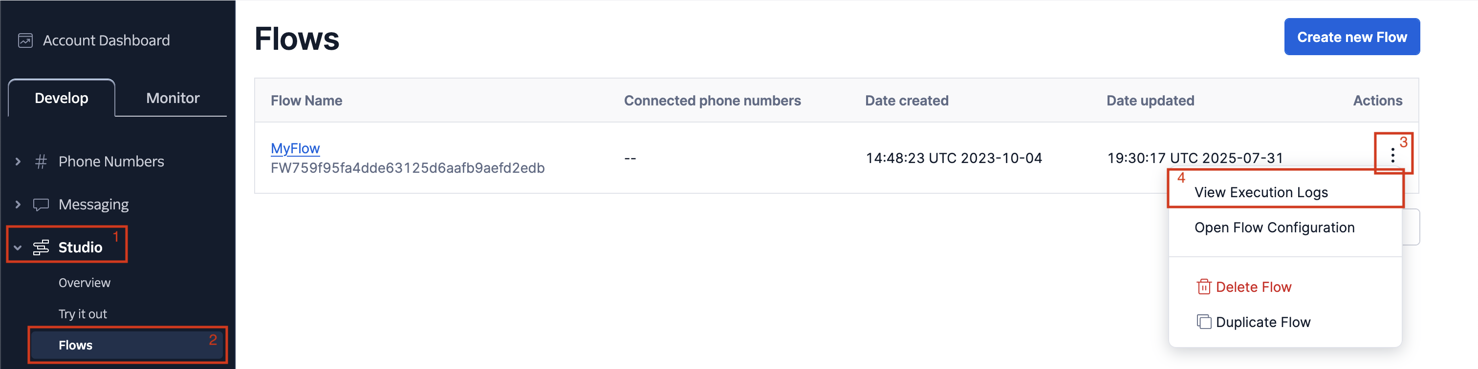
Task: Select Flows in the sidebar
Action: tap(75, 345)
